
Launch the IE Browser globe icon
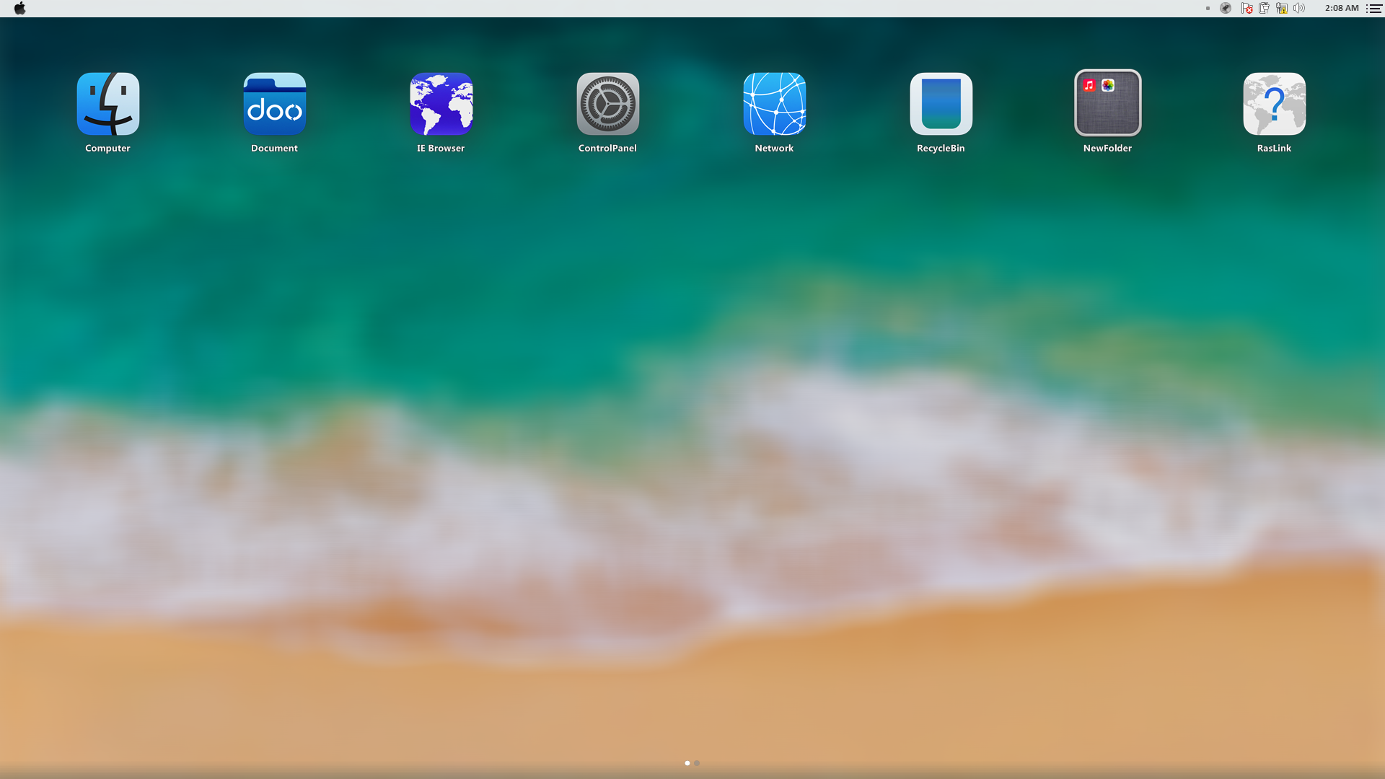click(441, 104)
